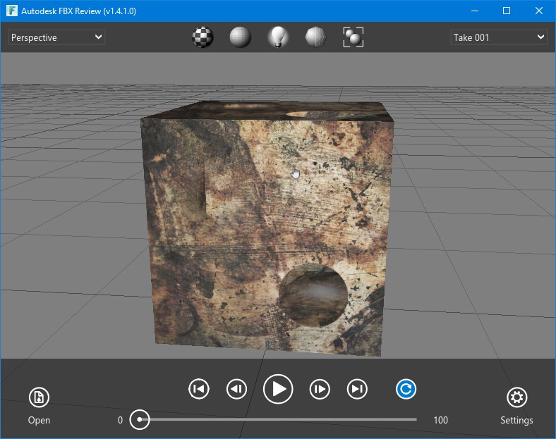556x439 pixels.
Task: Maximize the FBX Review window
Action: tap(506, 11)
